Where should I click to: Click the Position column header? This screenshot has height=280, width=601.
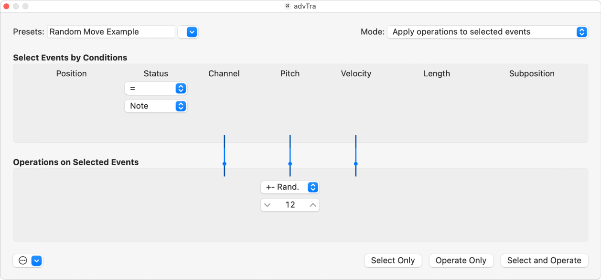pos(71,73)
